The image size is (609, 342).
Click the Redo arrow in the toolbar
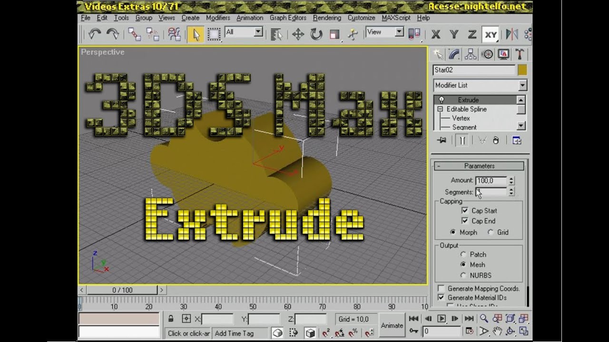click(112, 34)
